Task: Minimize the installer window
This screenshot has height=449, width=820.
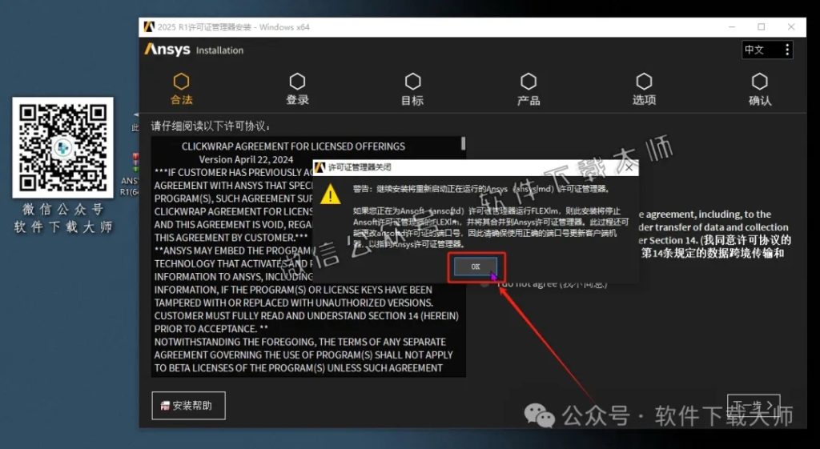Action: (x=732, y=26)
